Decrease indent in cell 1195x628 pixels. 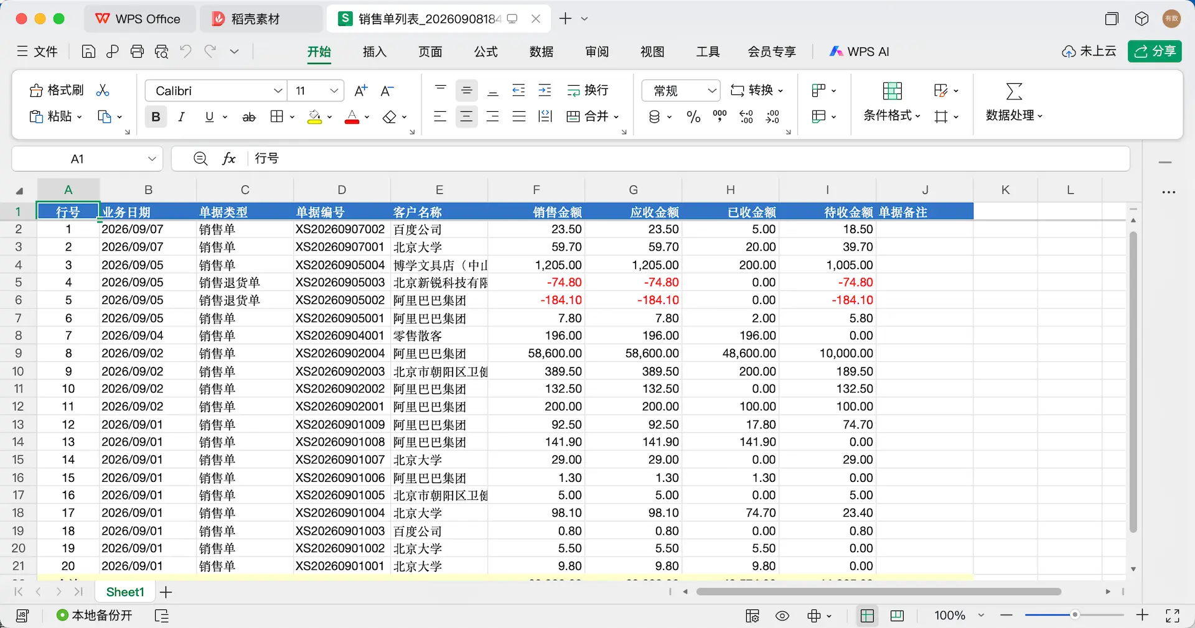point(518,91)
